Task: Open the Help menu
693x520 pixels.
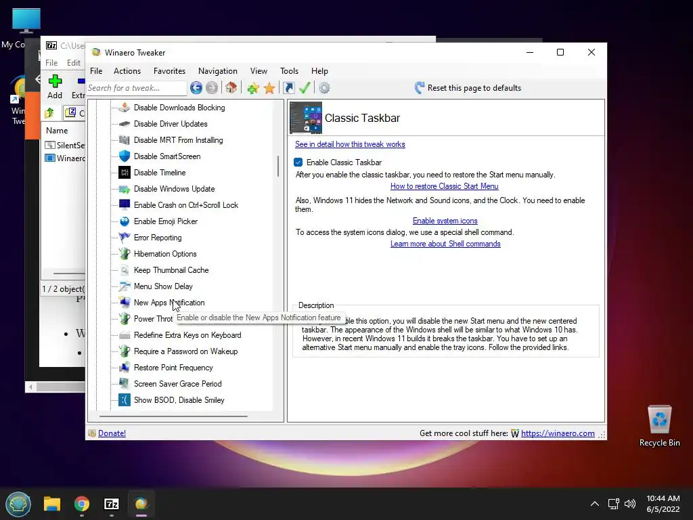Action: point(319,70)
